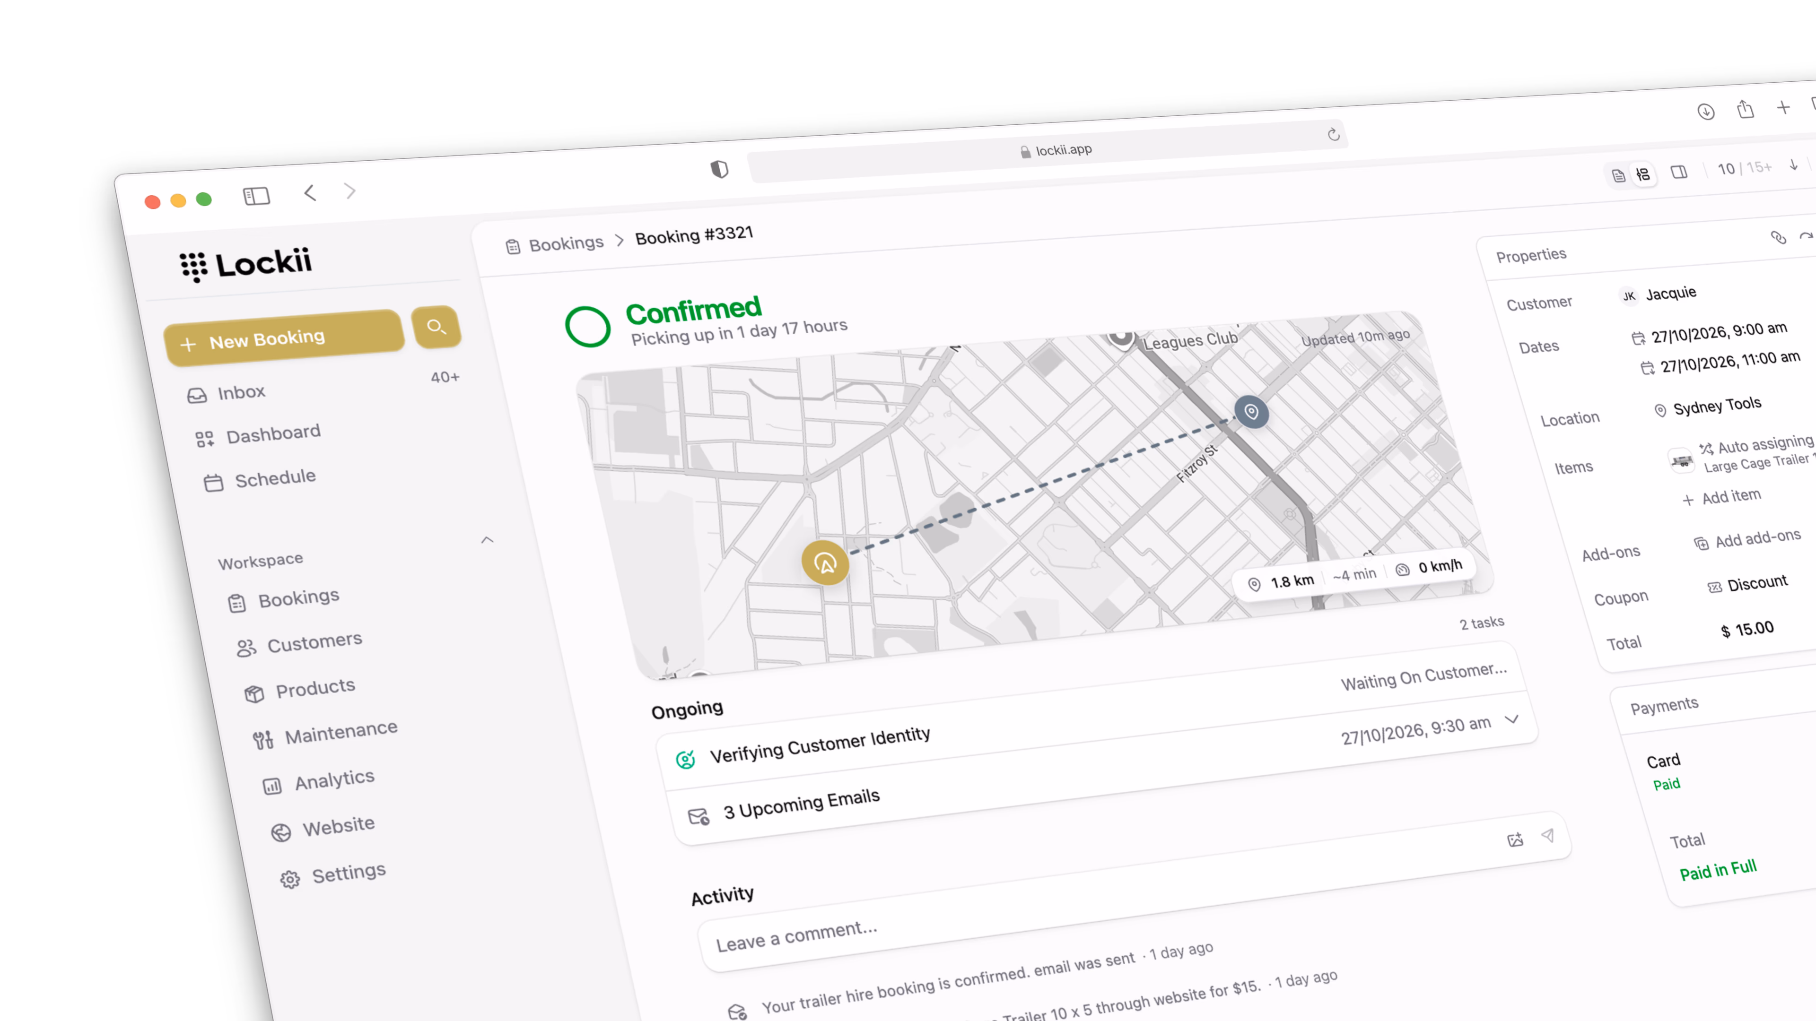1816x1021 pixels.
Task: Click the New Booking button
Action: click(284, 339)
